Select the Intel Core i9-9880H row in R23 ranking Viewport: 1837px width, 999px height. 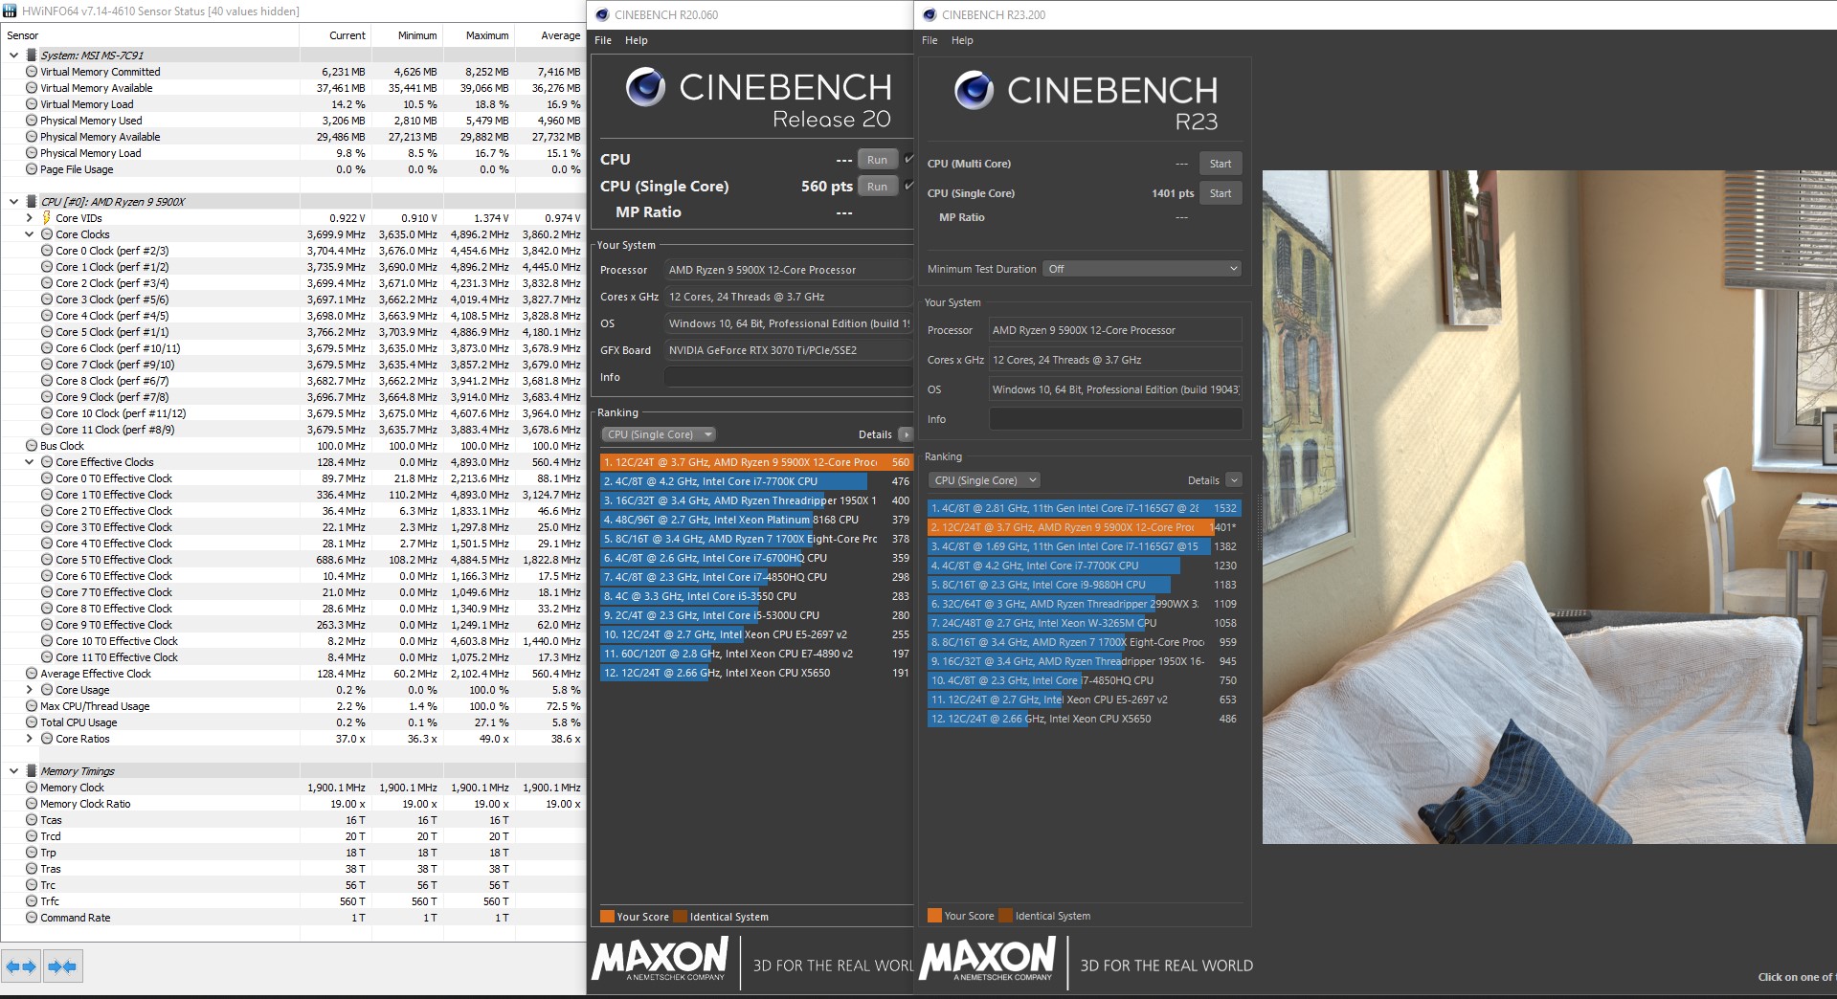pos(1084,585)
